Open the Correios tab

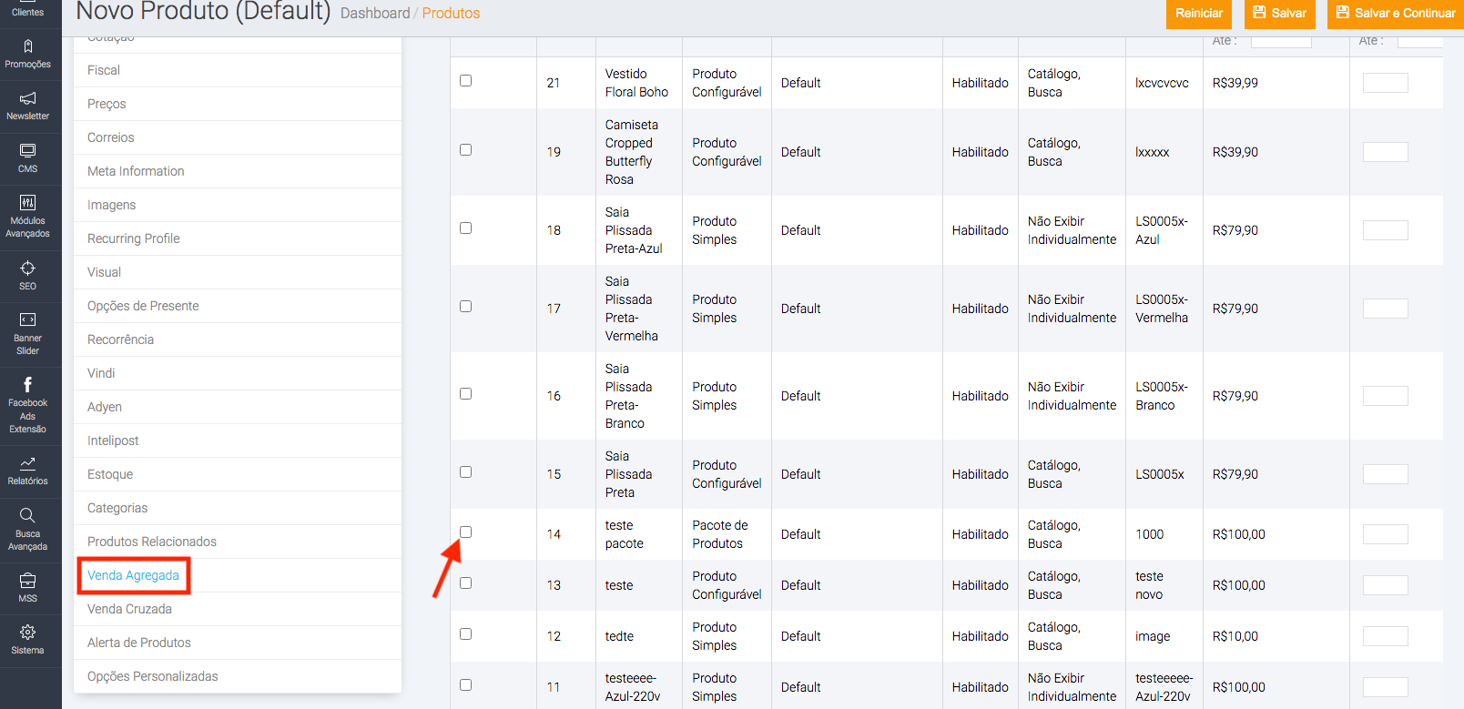click(x=238, y=137)
